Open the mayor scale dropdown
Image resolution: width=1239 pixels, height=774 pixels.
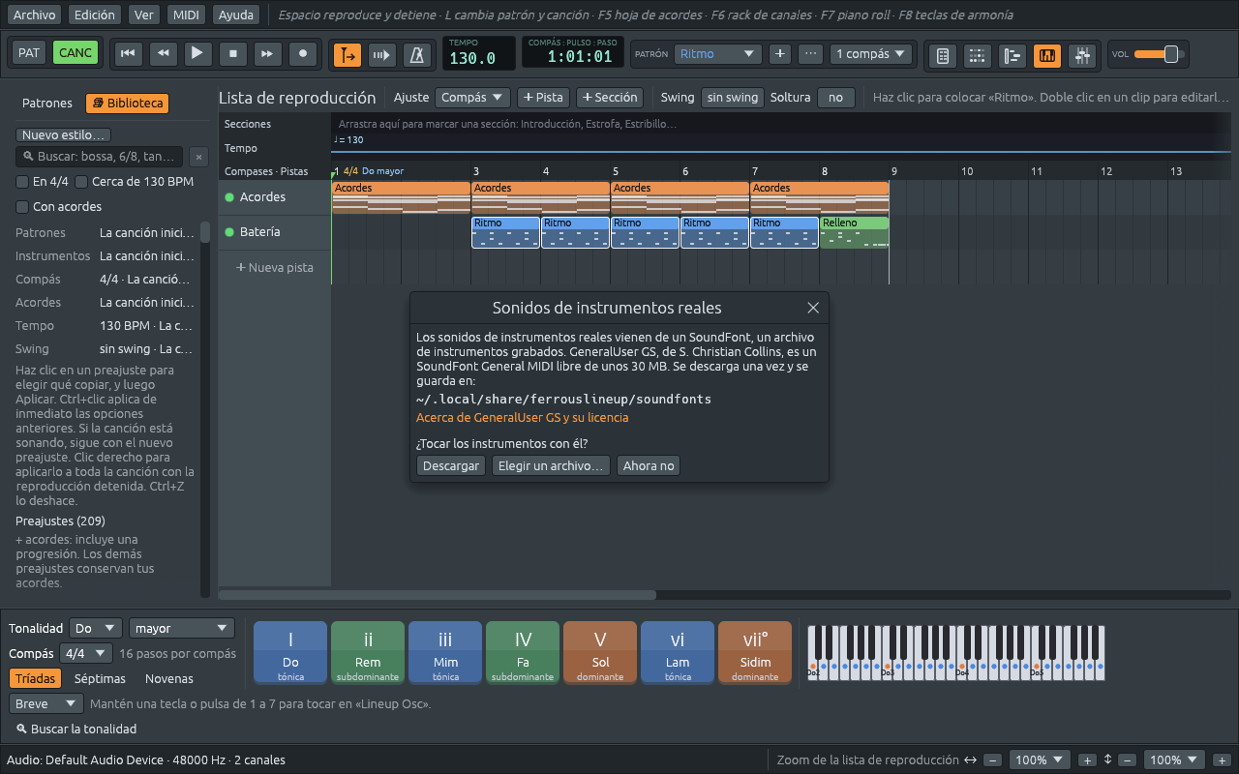coord(182,628)
